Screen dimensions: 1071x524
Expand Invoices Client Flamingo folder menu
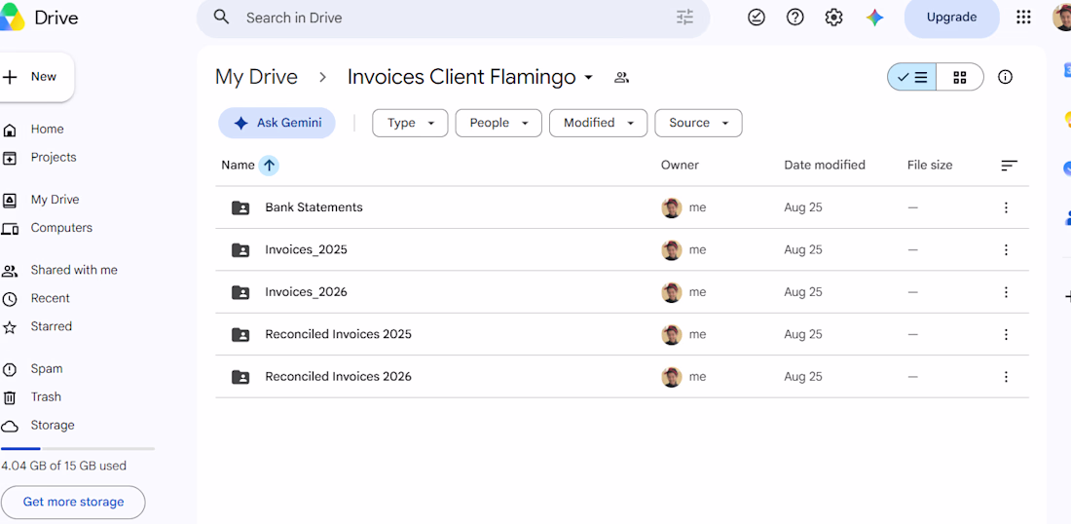click(x=589, y=78)
